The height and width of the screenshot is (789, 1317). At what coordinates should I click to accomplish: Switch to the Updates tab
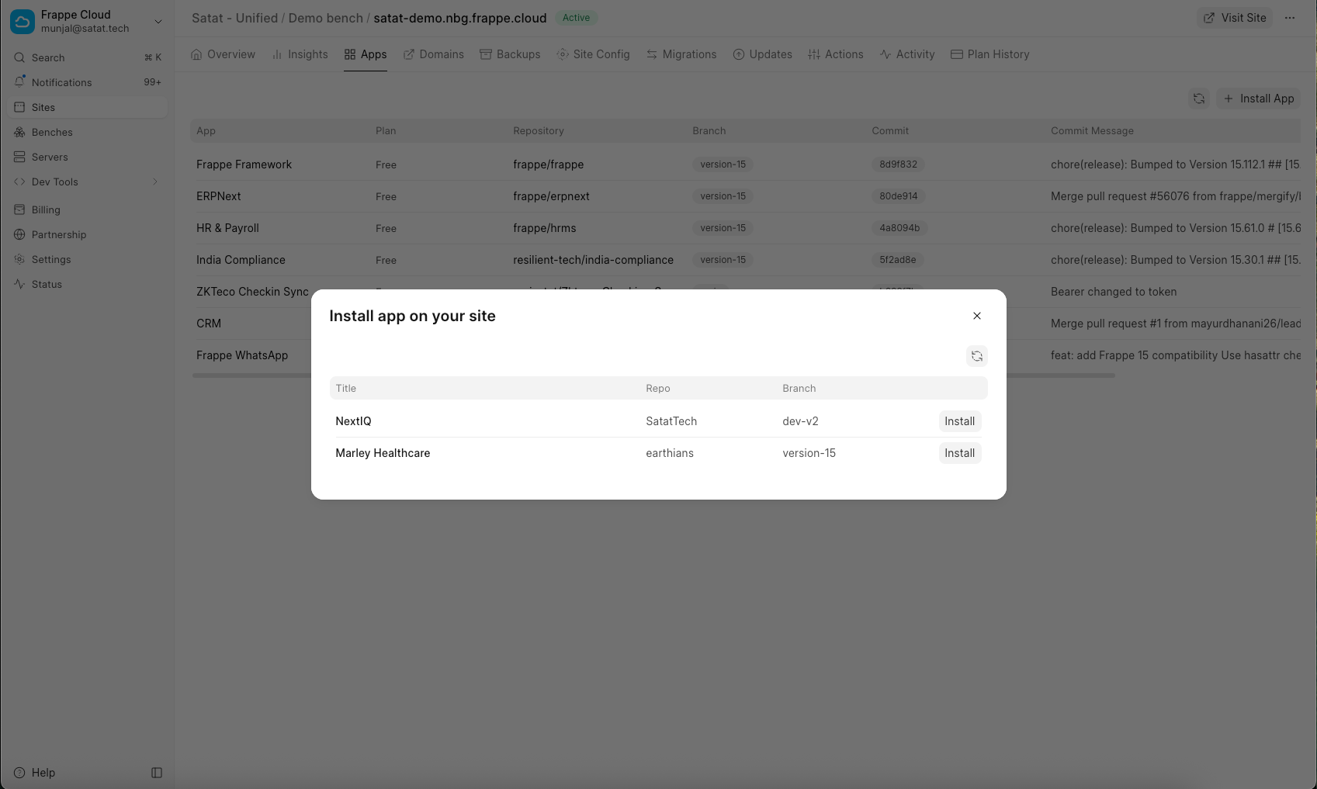coord(762,54)
